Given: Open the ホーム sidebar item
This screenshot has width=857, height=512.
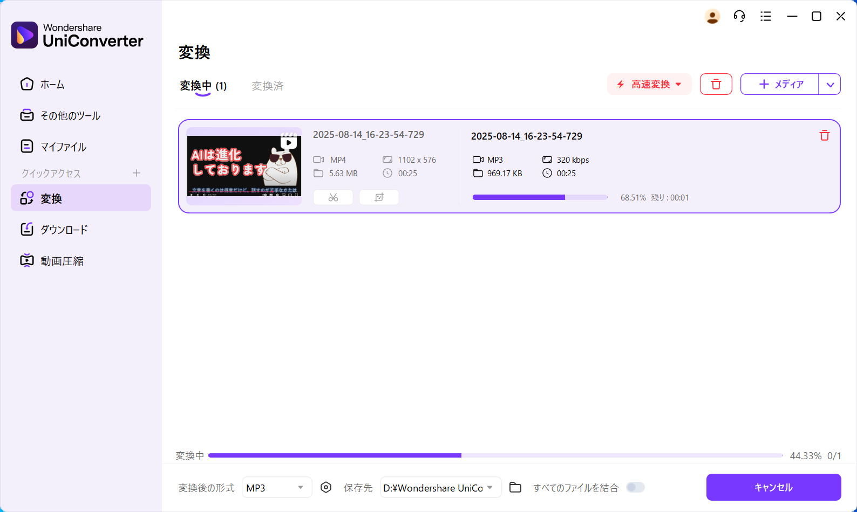Looking at the screenshot, I should [81, 85].
